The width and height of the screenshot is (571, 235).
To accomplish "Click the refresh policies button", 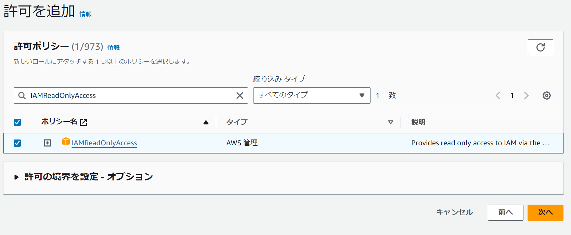I will 540,47.
